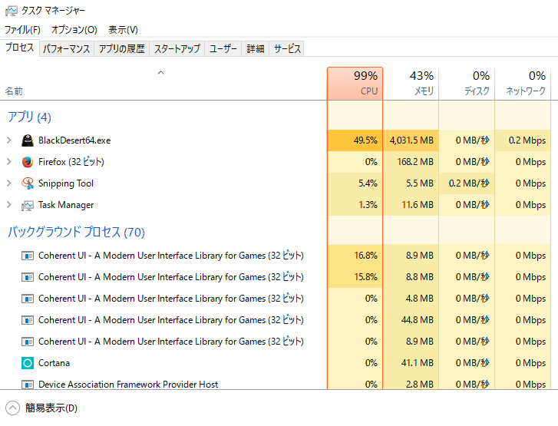This screenshot has width=558, height=426.
Task: Sort by the 0% ディスク column header
Action: [x=467, y=84]
